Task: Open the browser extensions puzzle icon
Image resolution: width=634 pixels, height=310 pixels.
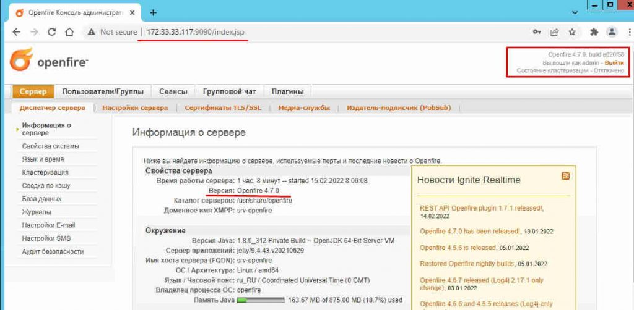Action: (594, 32)
